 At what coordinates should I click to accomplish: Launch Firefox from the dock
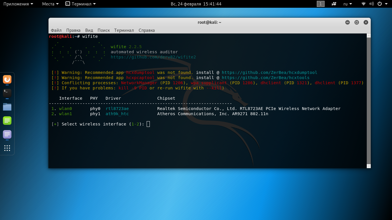(x=7, y=79)
